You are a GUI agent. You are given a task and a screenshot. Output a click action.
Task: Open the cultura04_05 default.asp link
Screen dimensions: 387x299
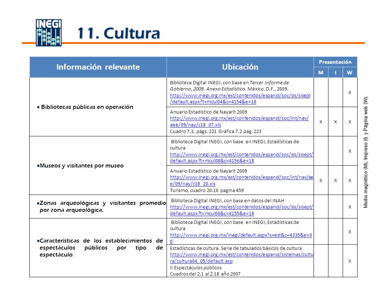click(241, 258)
